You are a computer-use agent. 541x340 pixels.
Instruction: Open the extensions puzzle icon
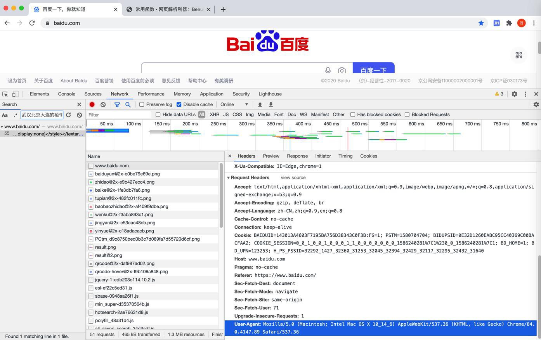point(509,23)
